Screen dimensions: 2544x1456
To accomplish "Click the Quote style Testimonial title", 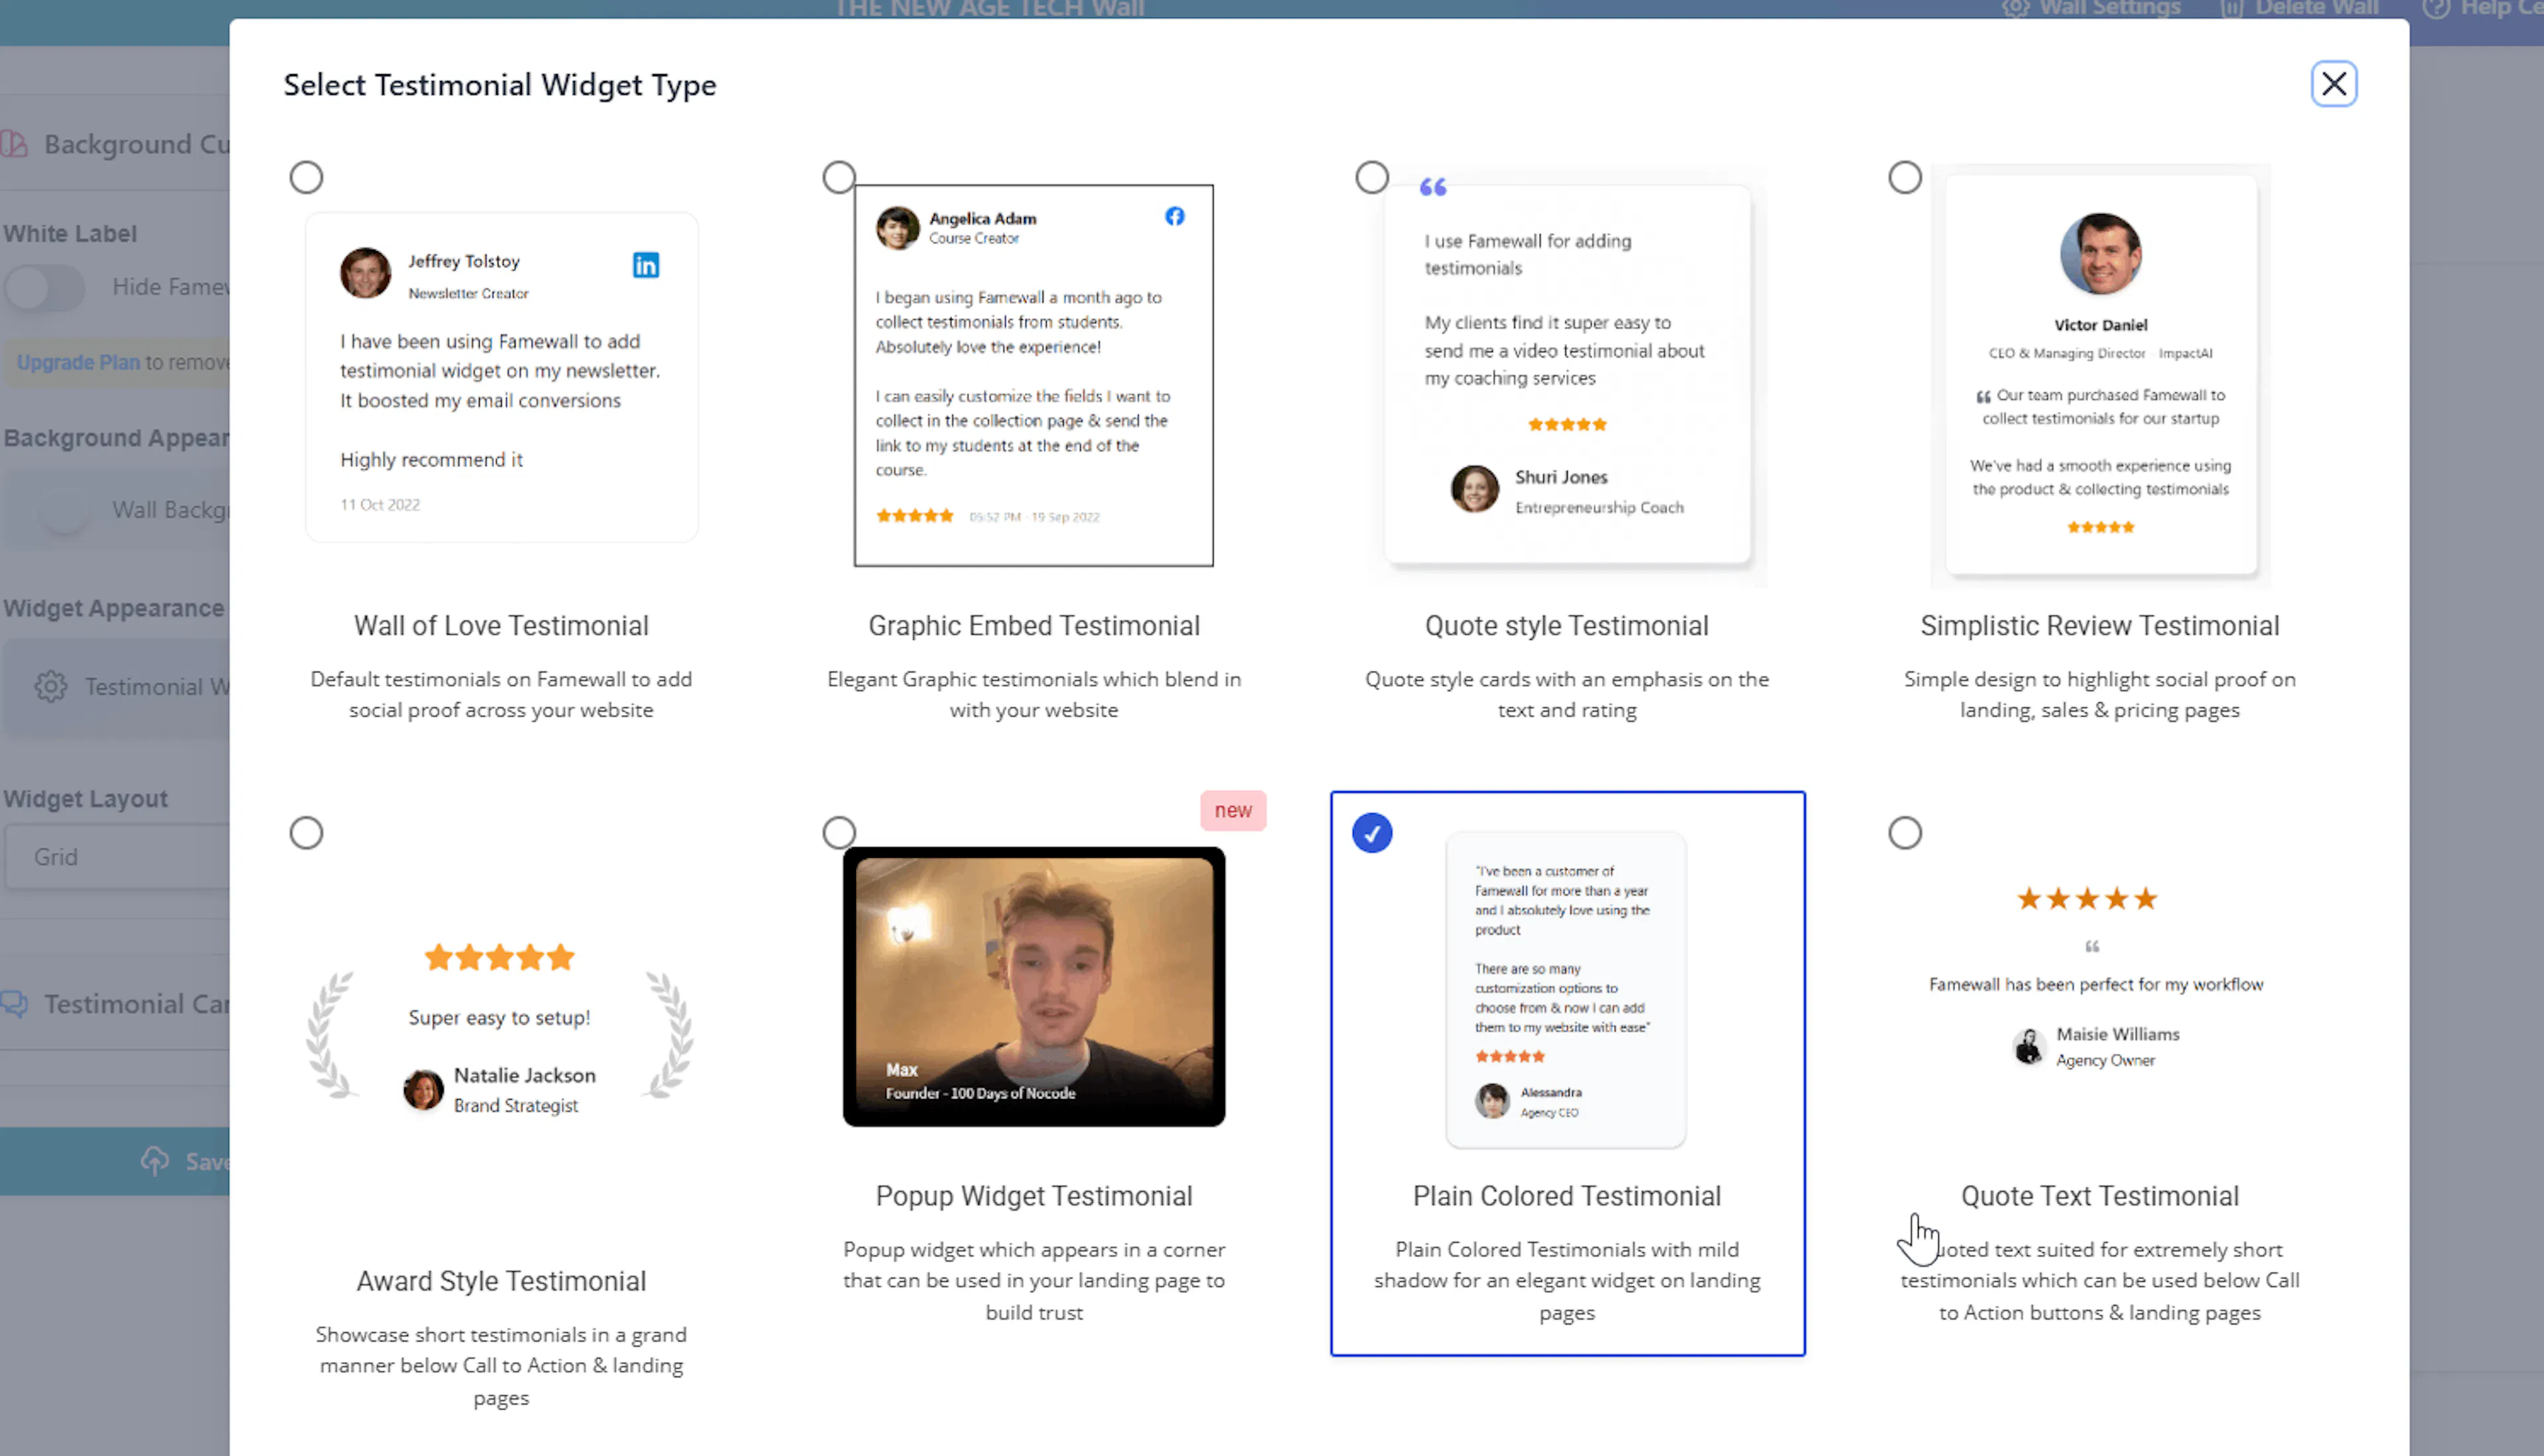I will pos(1566,626).
